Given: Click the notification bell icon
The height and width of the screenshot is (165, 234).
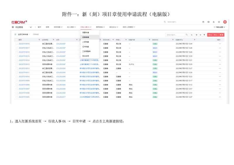Looking at the screenshot, I should [214, 22].
